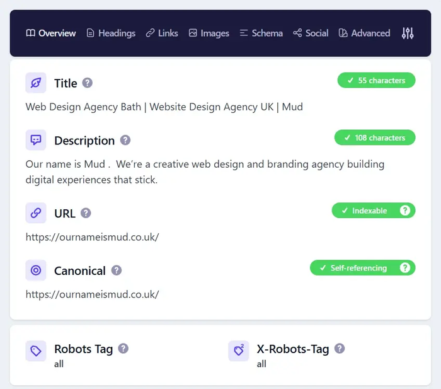Click the green Indexable badge
This screenshot has width=441, height=389.
coord(369,211)
